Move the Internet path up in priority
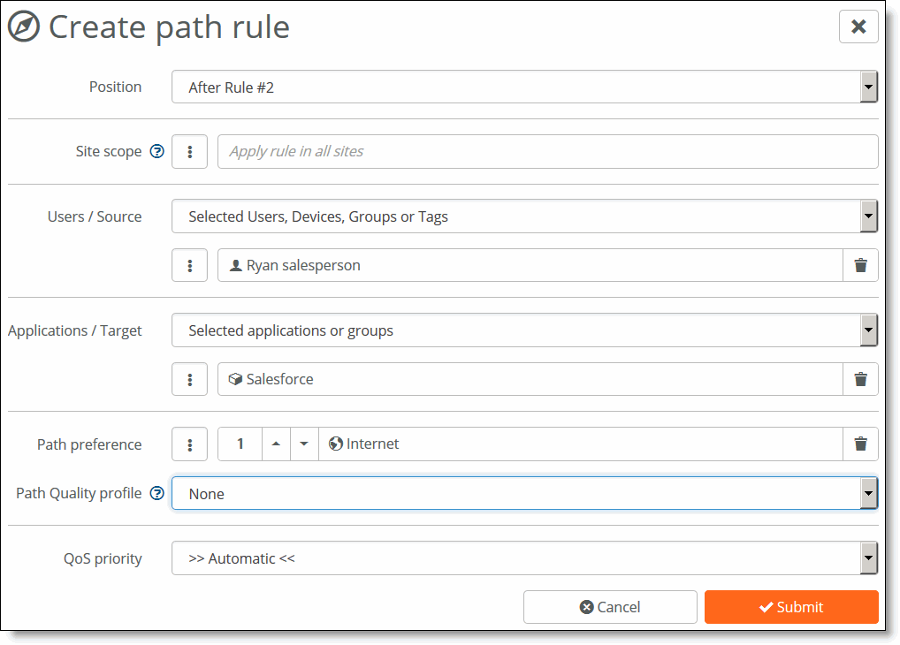 pyautogui.click(x=276, y=444)
